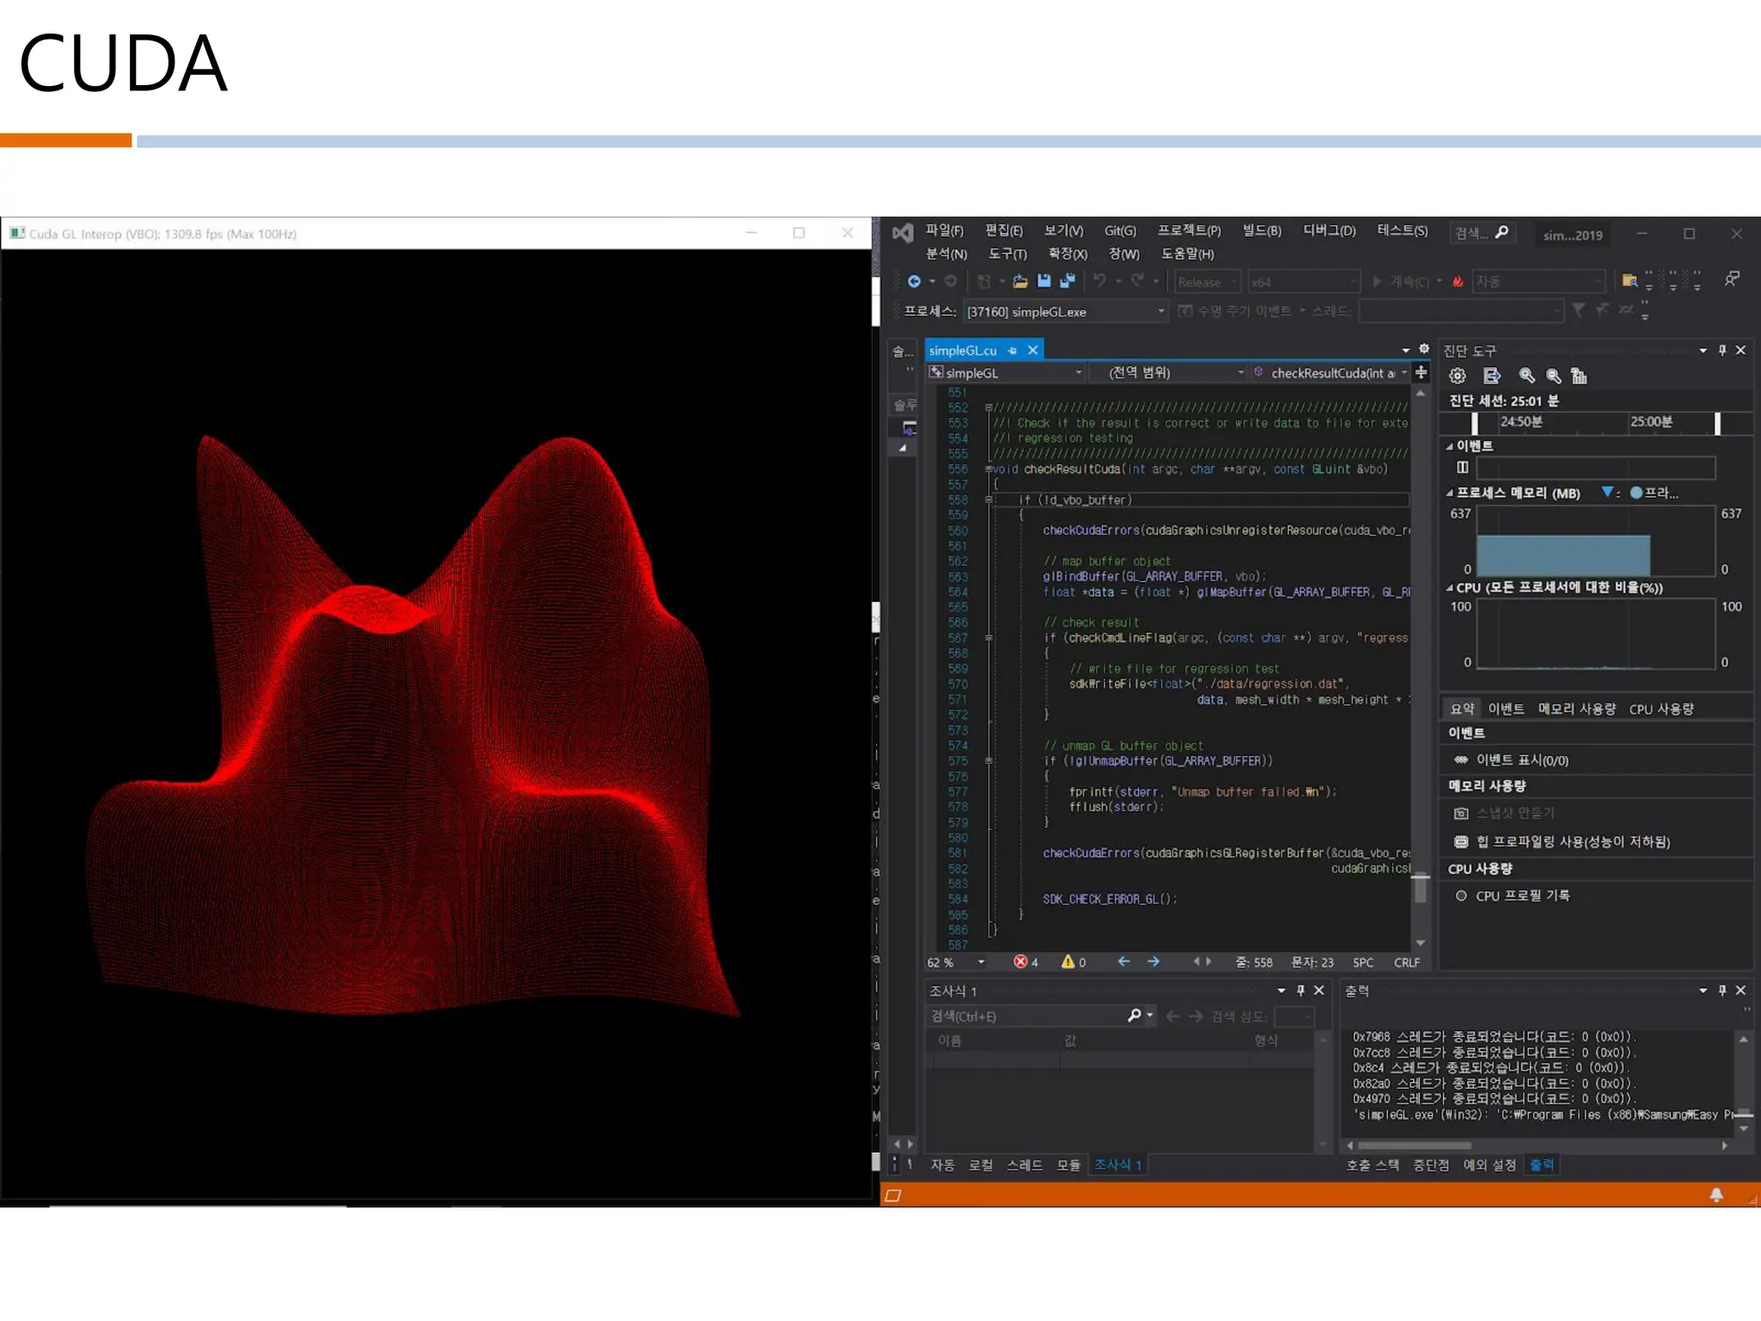This screenshot has width=1761, height=1321.
Task: Click the split editor icon
Action: click(1421, 372)
